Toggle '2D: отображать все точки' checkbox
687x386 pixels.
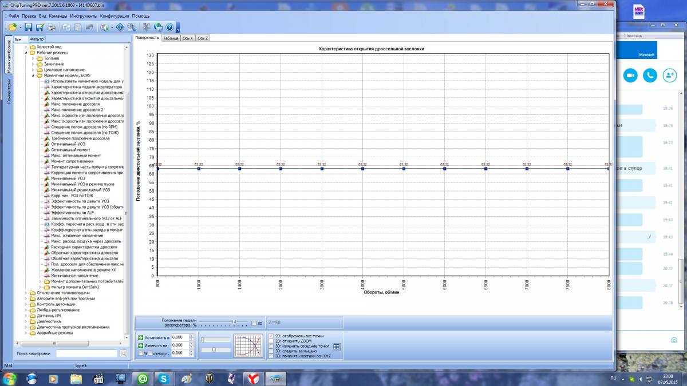(272, 336)
